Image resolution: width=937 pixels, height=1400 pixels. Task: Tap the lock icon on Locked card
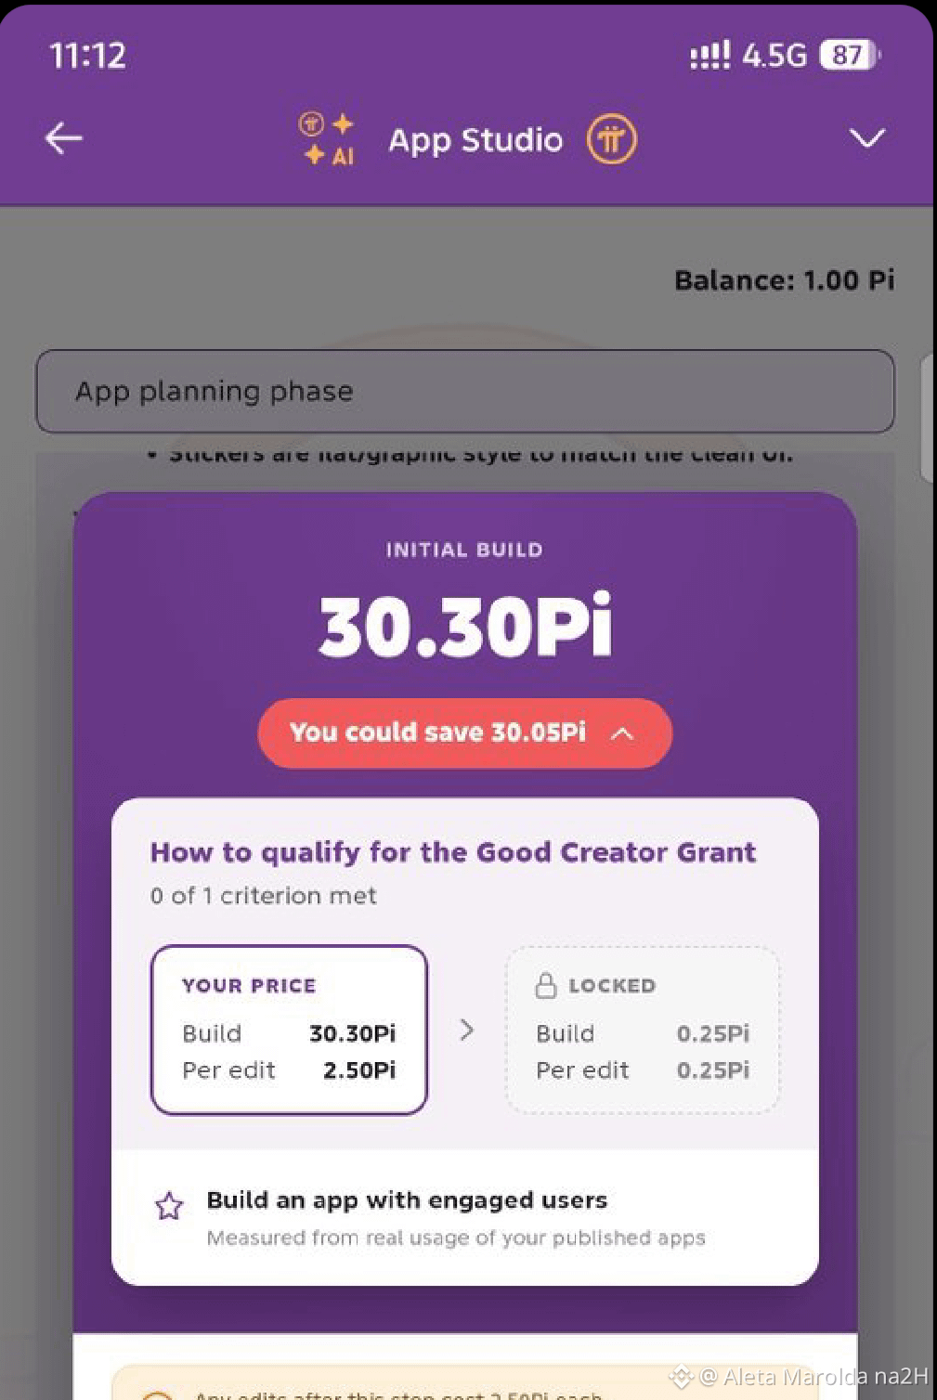(x=546, y=985)
